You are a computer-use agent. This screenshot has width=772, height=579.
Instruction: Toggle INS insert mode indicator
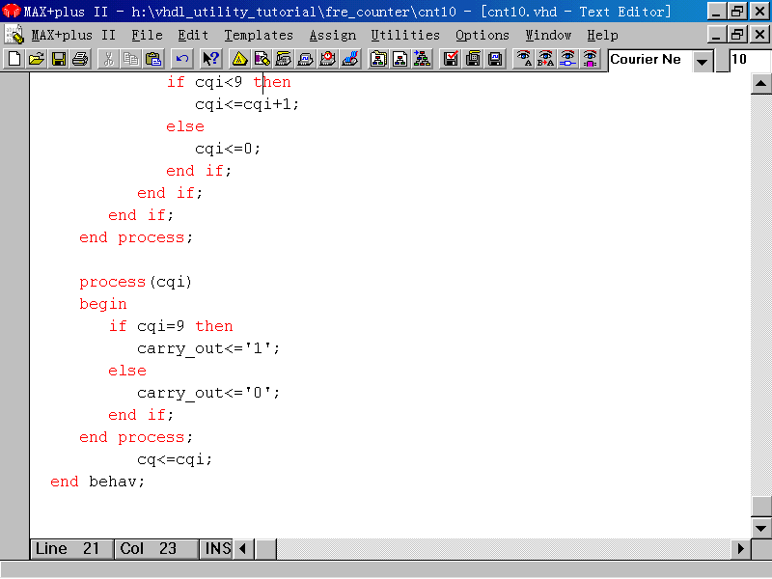(216, 548)
